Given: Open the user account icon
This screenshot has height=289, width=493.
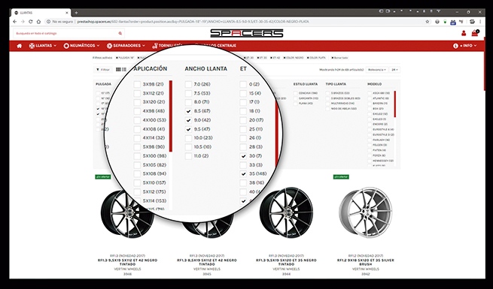Looking at the screenshot, I should click(464, 33).
